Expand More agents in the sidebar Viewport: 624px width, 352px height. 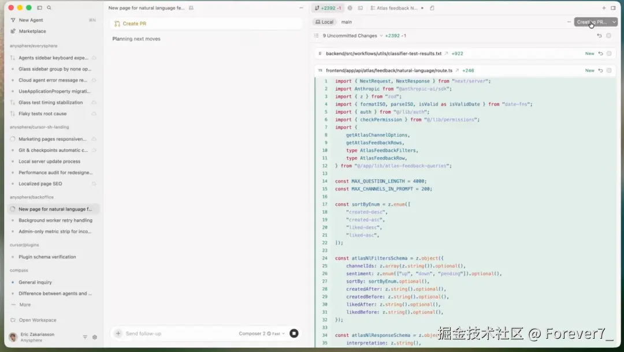tap(25, 305)
